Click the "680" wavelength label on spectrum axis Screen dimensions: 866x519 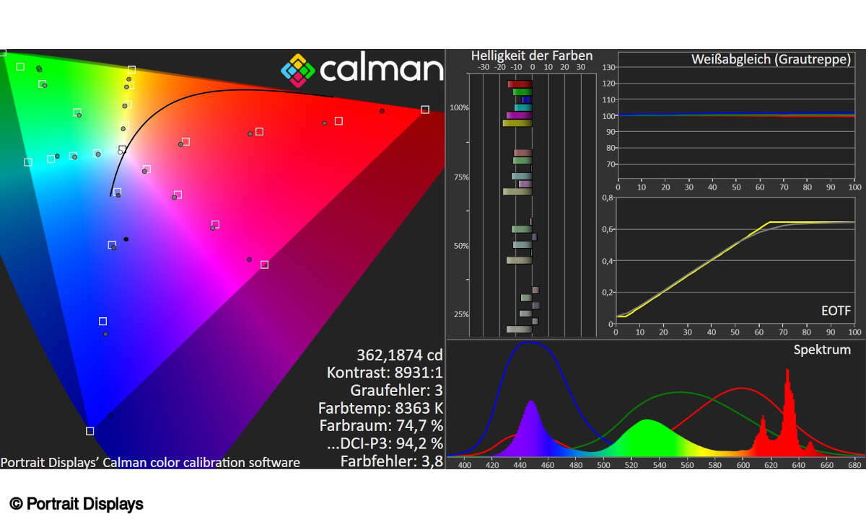pos(853,465)
